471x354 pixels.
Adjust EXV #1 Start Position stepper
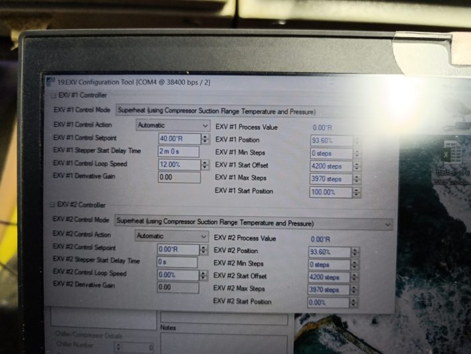tap(356, 192)
